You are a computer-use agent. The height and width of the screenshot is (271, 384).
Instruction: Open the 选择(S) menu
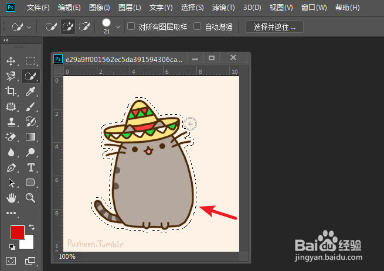(x=192, y=8)
